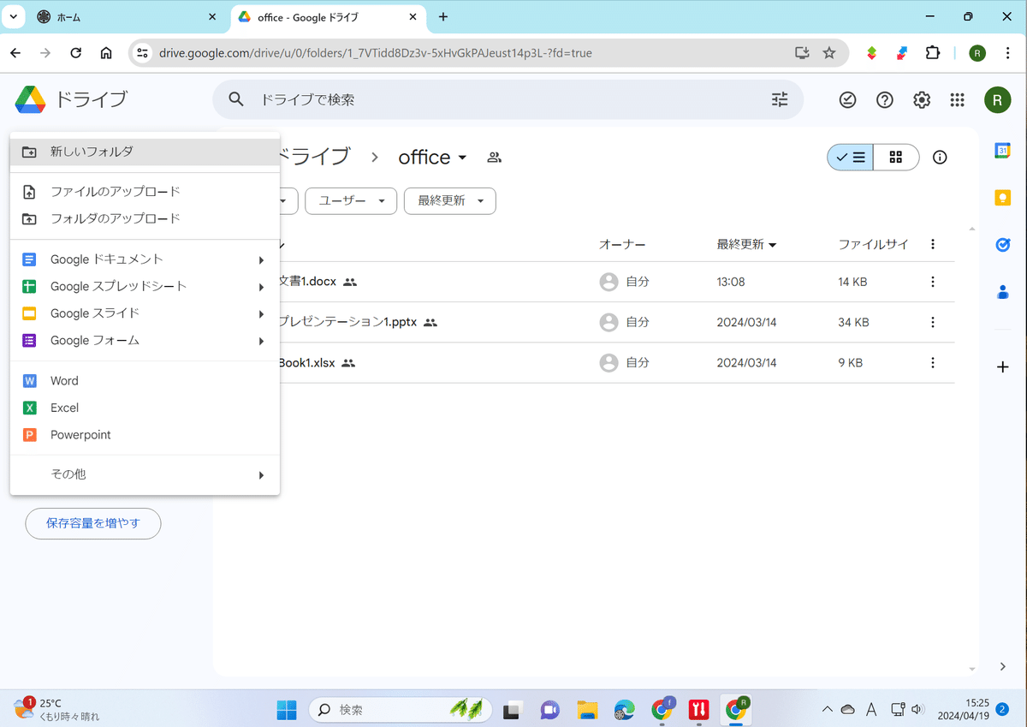Open the Chrome menu three dots

tap(1009, 53)
